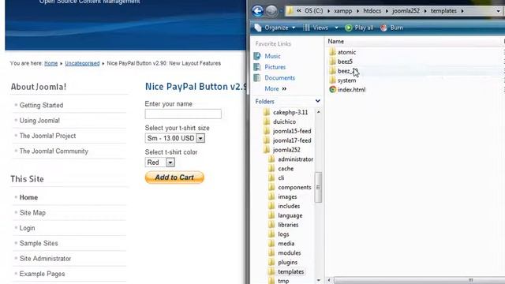
Task: Click joomla252 in the address breadcrumb
Action: tap(406, 11)
